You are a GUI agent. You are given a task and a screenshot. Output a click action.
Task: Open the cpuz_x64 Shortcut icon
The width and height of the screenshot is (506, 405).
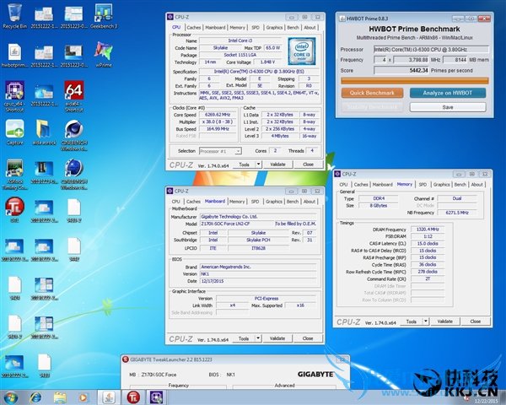click(14, 96)
